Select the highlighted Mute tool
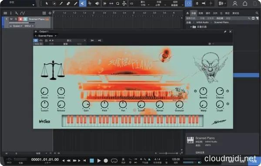261x166 pixels. point(83,3)
